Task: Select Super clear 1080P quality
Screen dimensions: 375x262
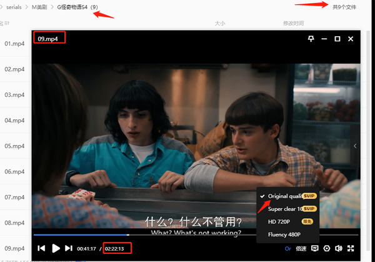Action: 285,209
